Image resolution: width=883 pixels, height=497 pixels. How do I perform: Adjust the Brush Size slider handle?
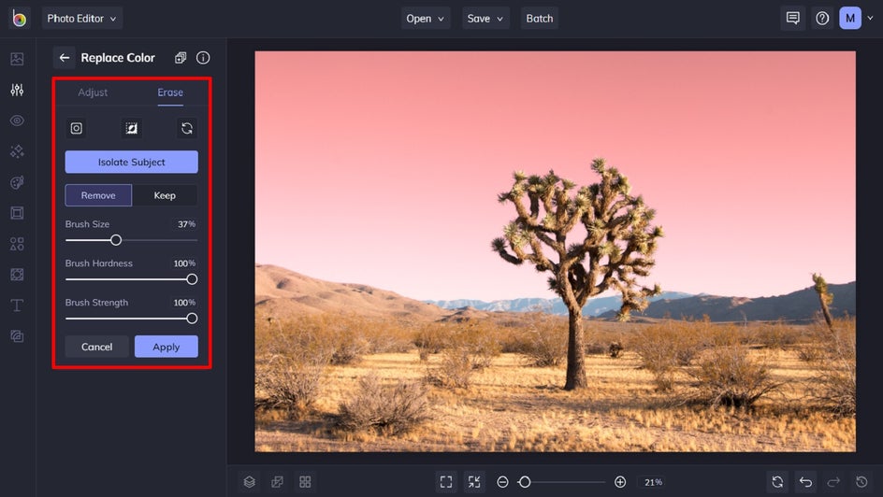click(x=116, y=240)
